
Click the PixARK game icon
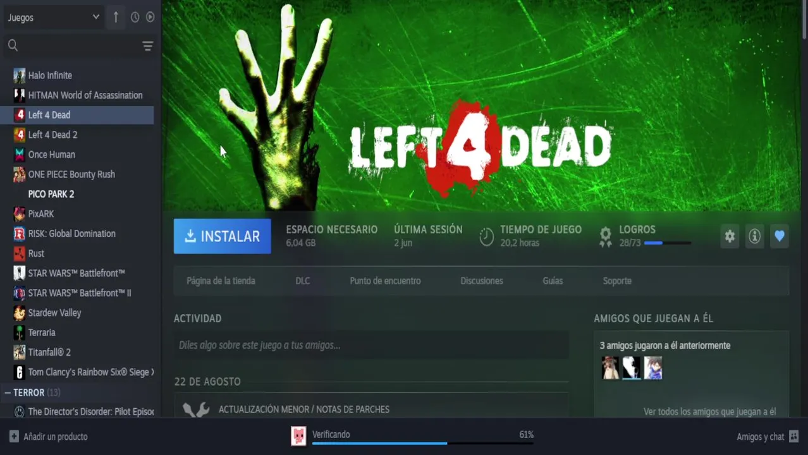click(20, 214)
